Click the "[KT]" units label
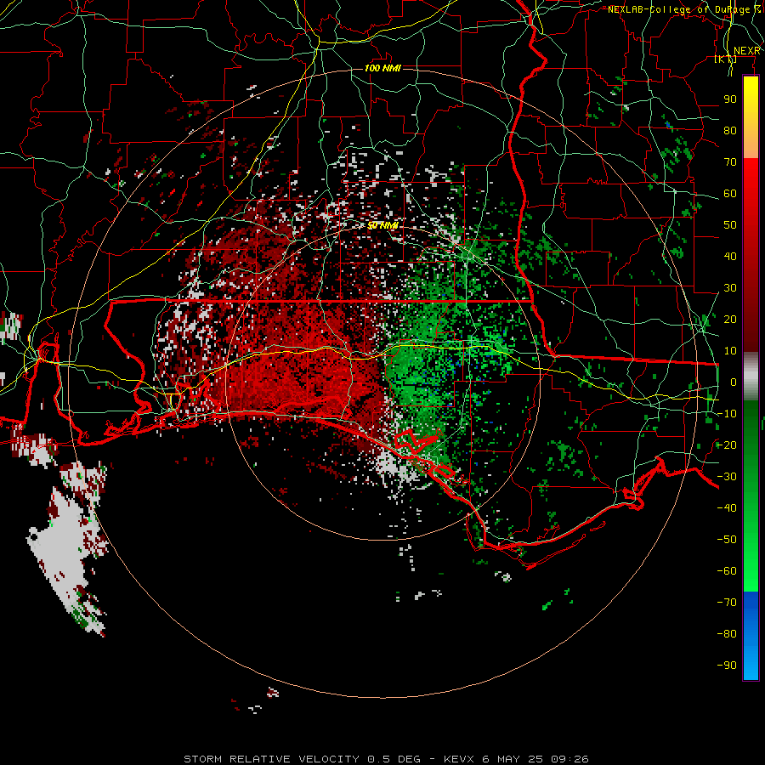The width and height of the screenshot is (765, 765). (x=726, y=59)
